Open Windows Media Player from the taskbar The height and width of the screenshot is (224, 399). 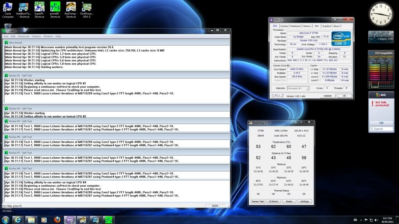click(44, 220)
